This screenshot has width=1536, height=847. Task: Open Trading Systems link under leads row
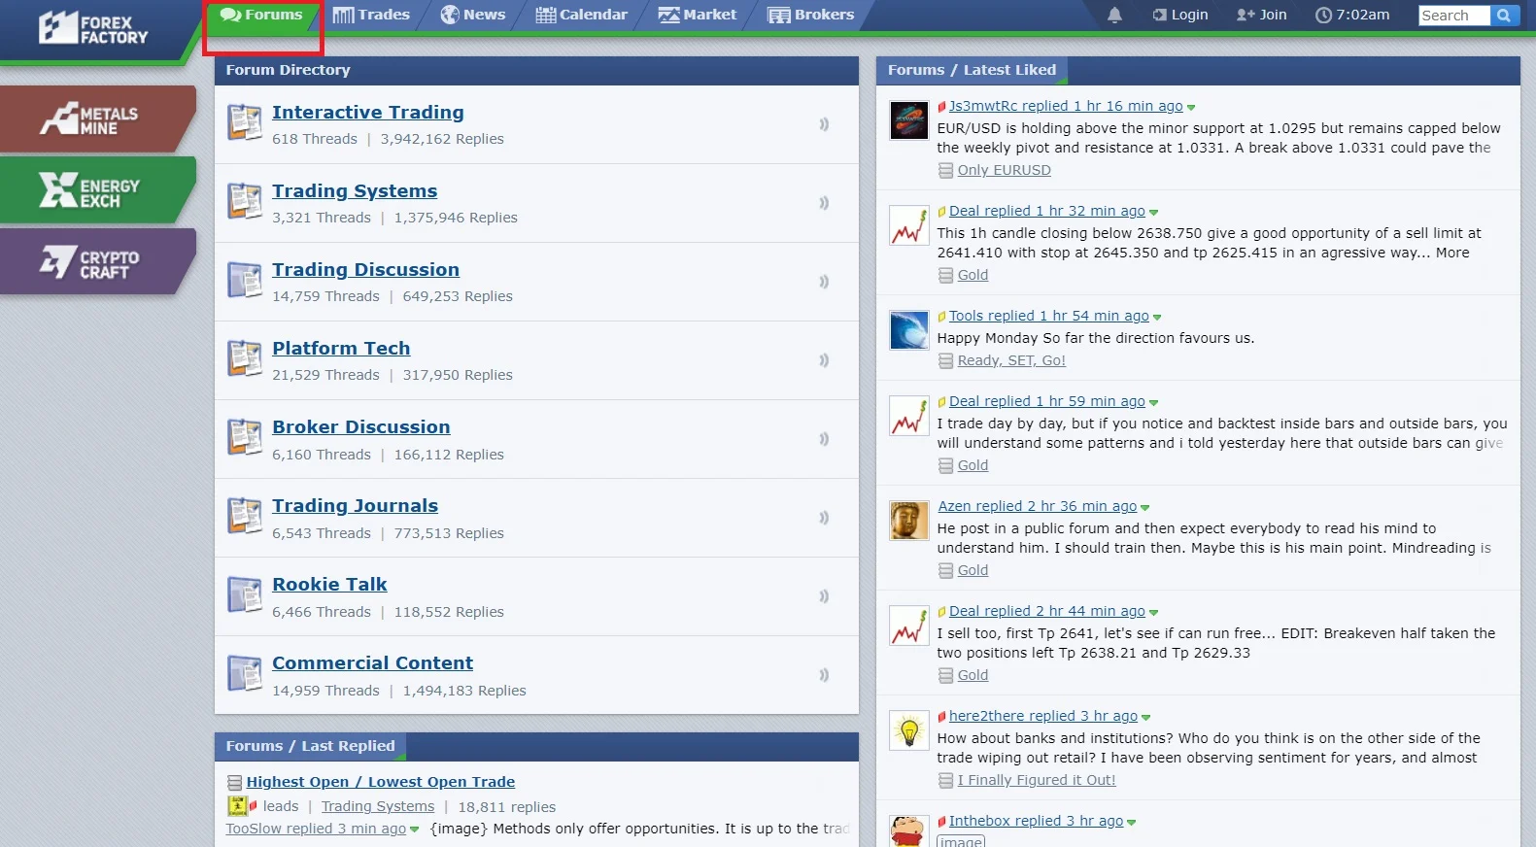point(378,806)
